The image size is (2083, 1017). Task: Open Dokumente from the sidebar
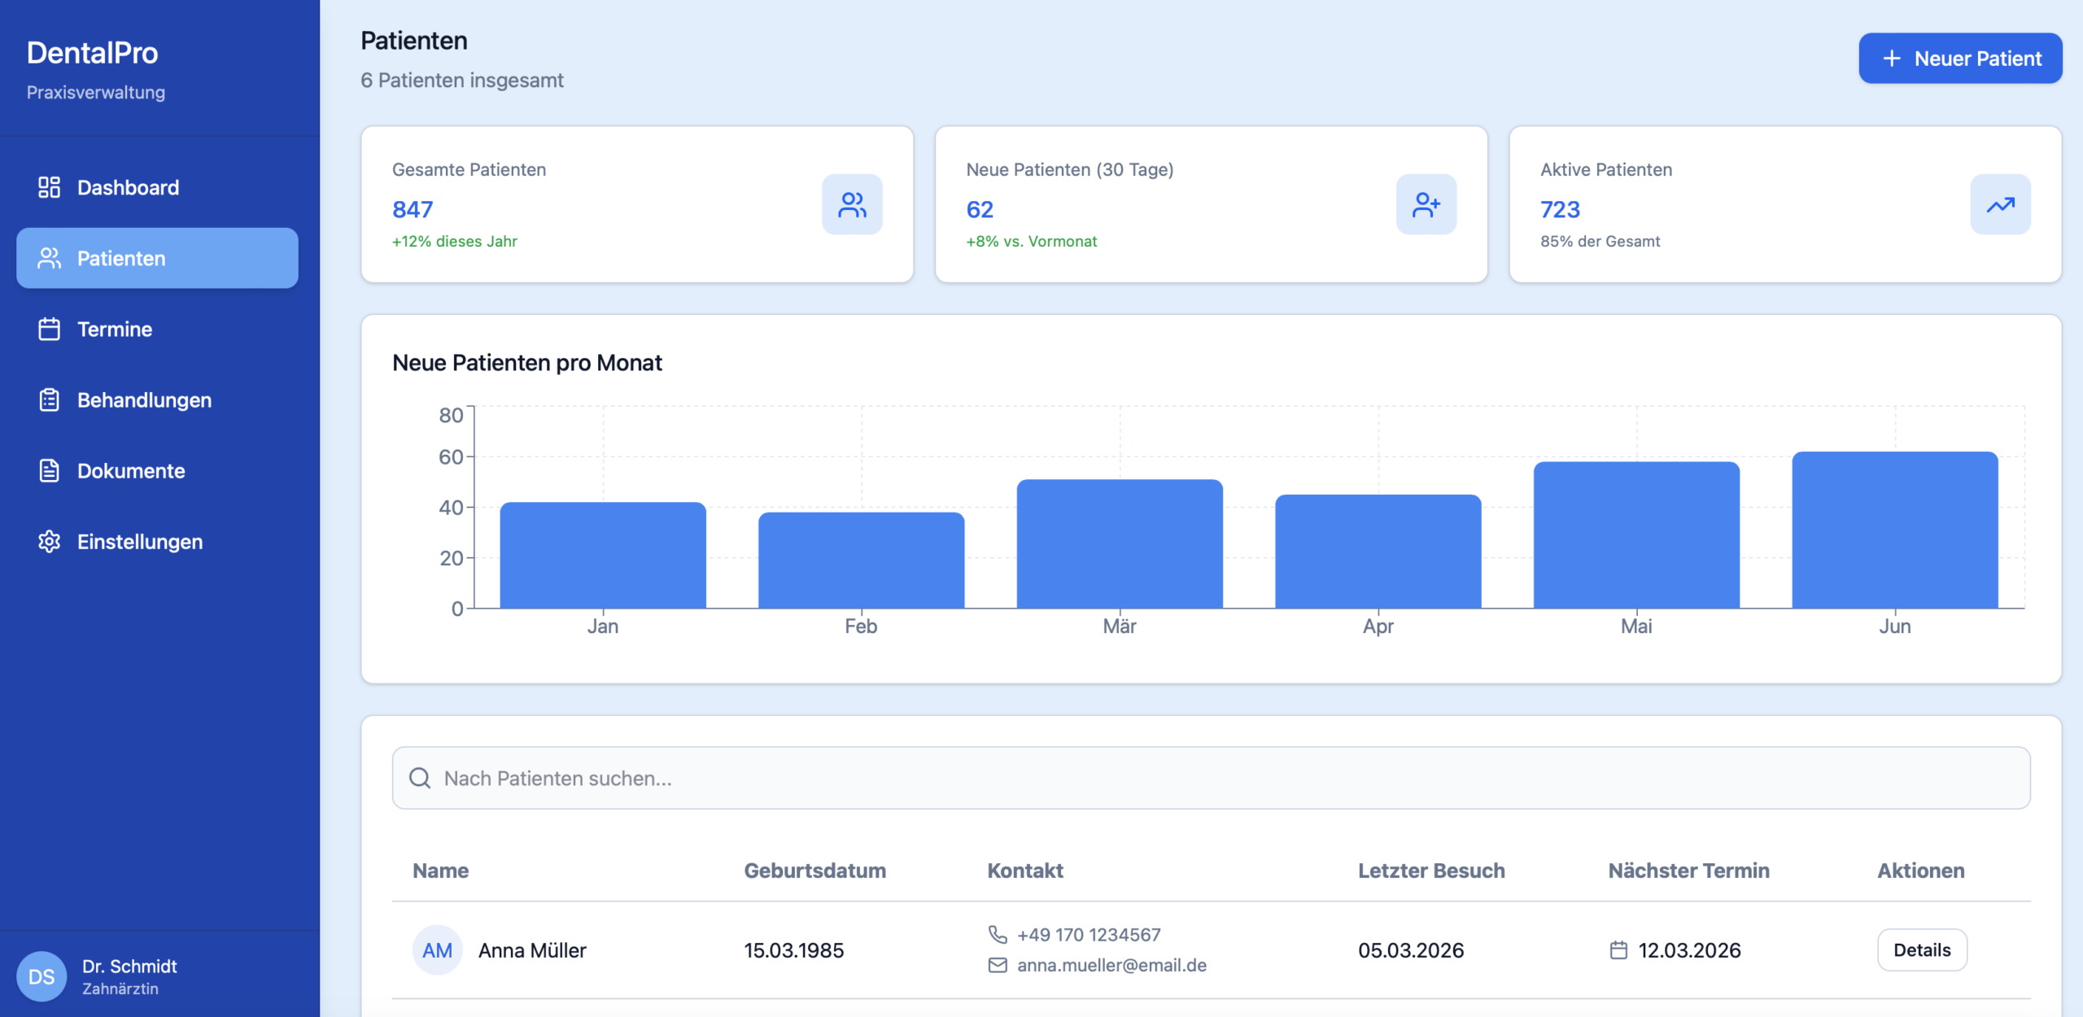point(131,471)
